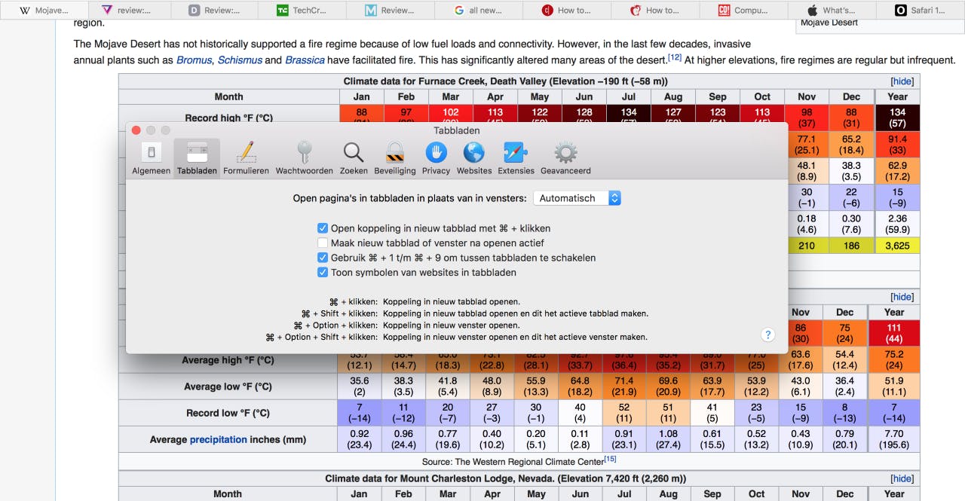The image size is (965, 501).
Task: Switch to the tab with red CO! favicon
Action: point(743,11)
